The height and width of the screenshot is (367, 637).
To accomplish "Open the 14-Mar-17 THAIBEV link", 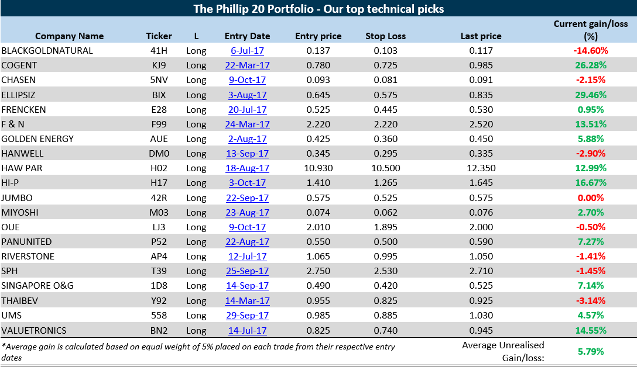I will 247,301.
